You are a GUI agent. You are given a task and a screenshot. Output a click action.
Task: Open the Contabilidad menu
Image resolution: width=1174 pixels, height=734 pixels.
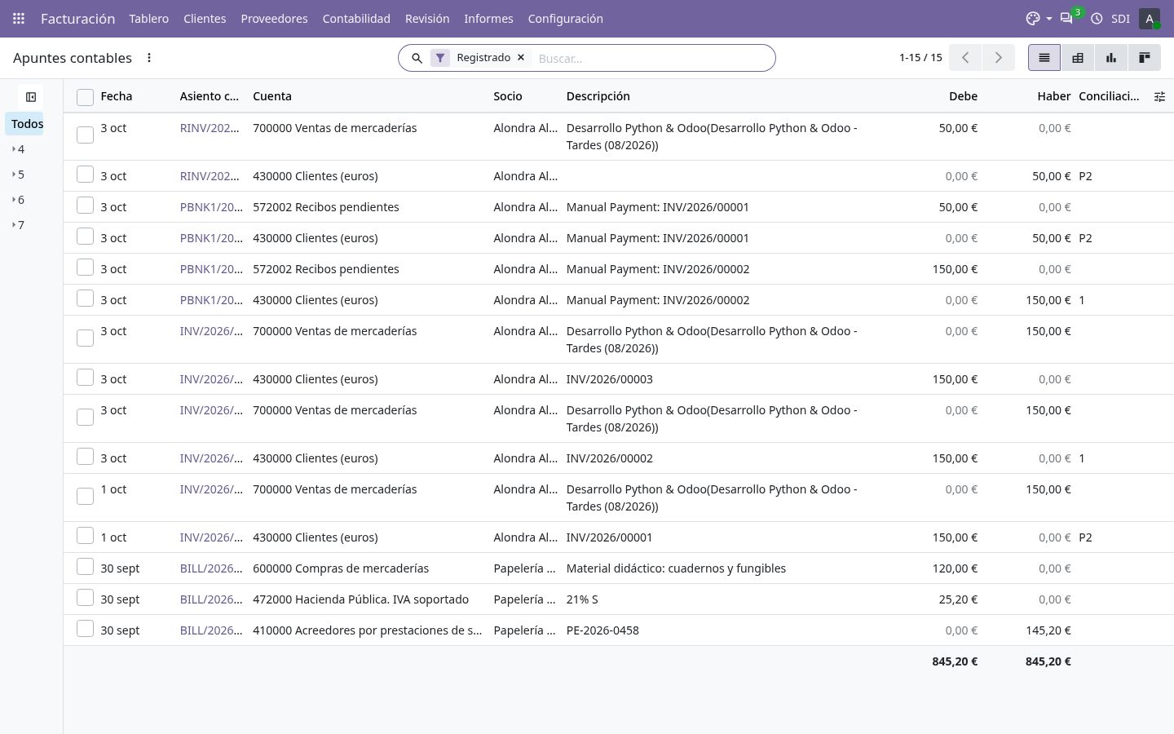pyautogui.click(x=356, y=18)
